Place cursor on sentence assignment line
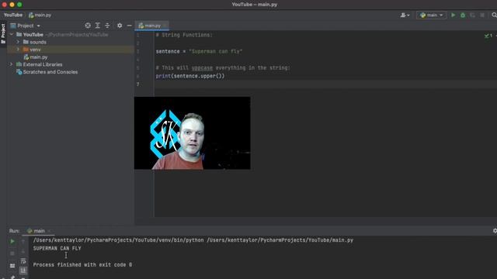Viewport: 497px width, 279px height. [x=199, y=51]
